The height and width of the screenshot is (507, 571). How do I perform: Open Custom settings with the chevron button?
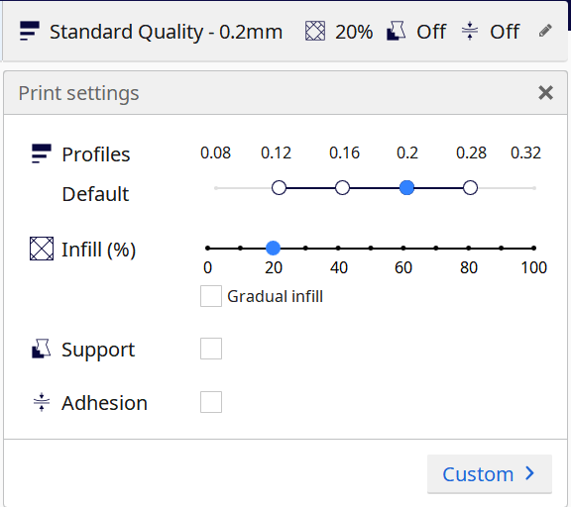click(490, 474)
